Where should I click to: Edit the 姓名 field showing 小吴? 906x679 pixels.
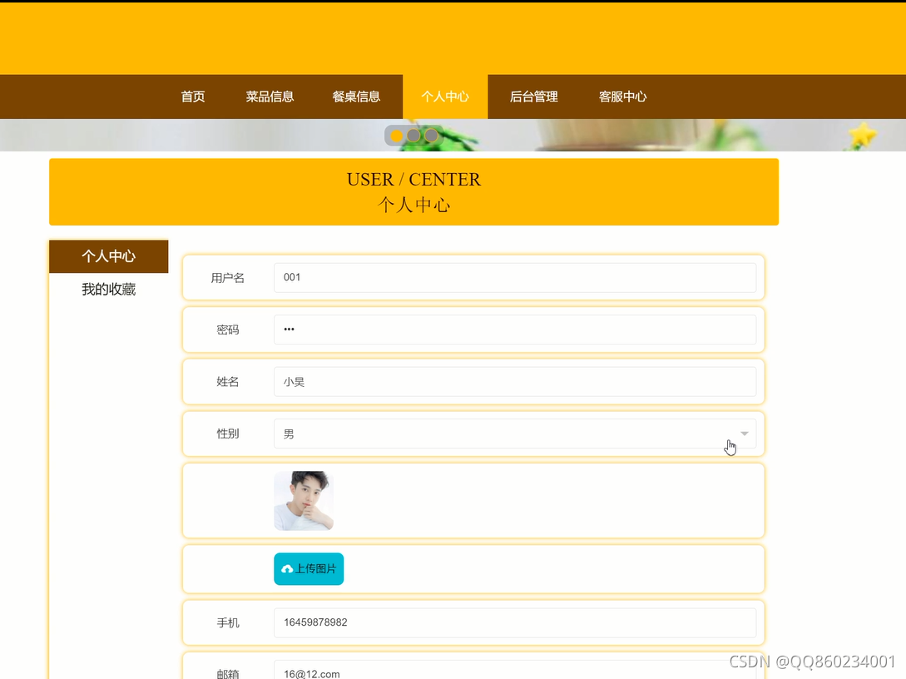coord(515,381)
